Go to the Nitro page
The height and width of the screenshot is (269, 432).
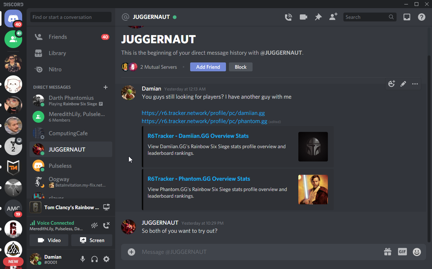click(x=55, y=69)
